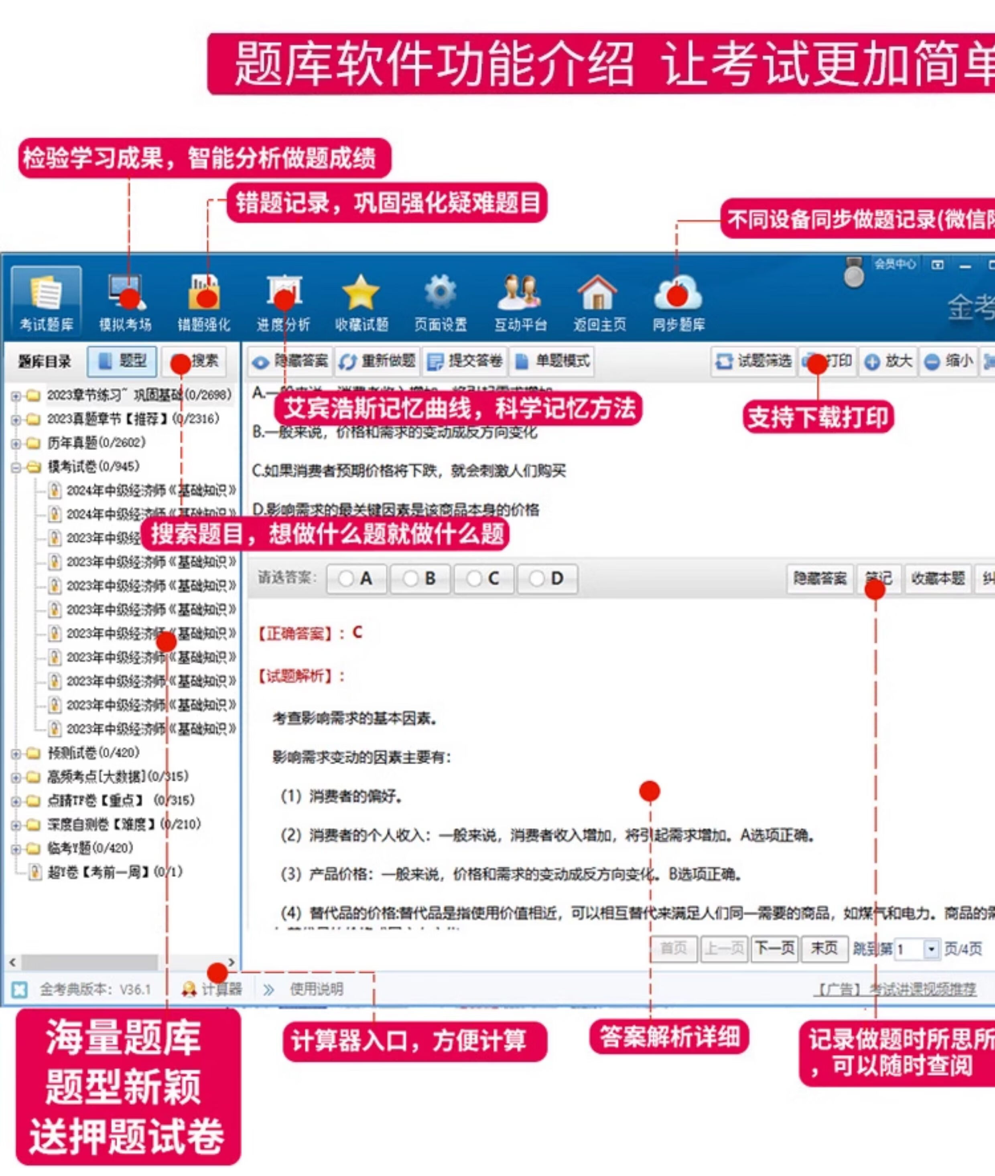Click the 收藏试题 star icon

pos(361,302)
